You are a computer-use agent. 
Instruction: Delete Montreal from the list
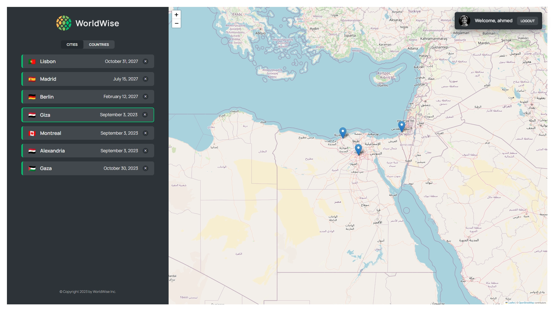click(146, 133)
